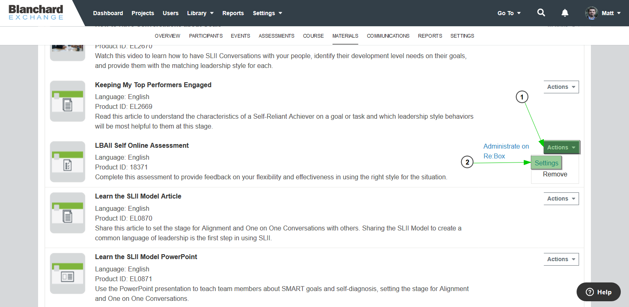This screenshot has height=307, width=629.
Task: Choose Remove in the Actions dropdown menu
Action: 555,174
